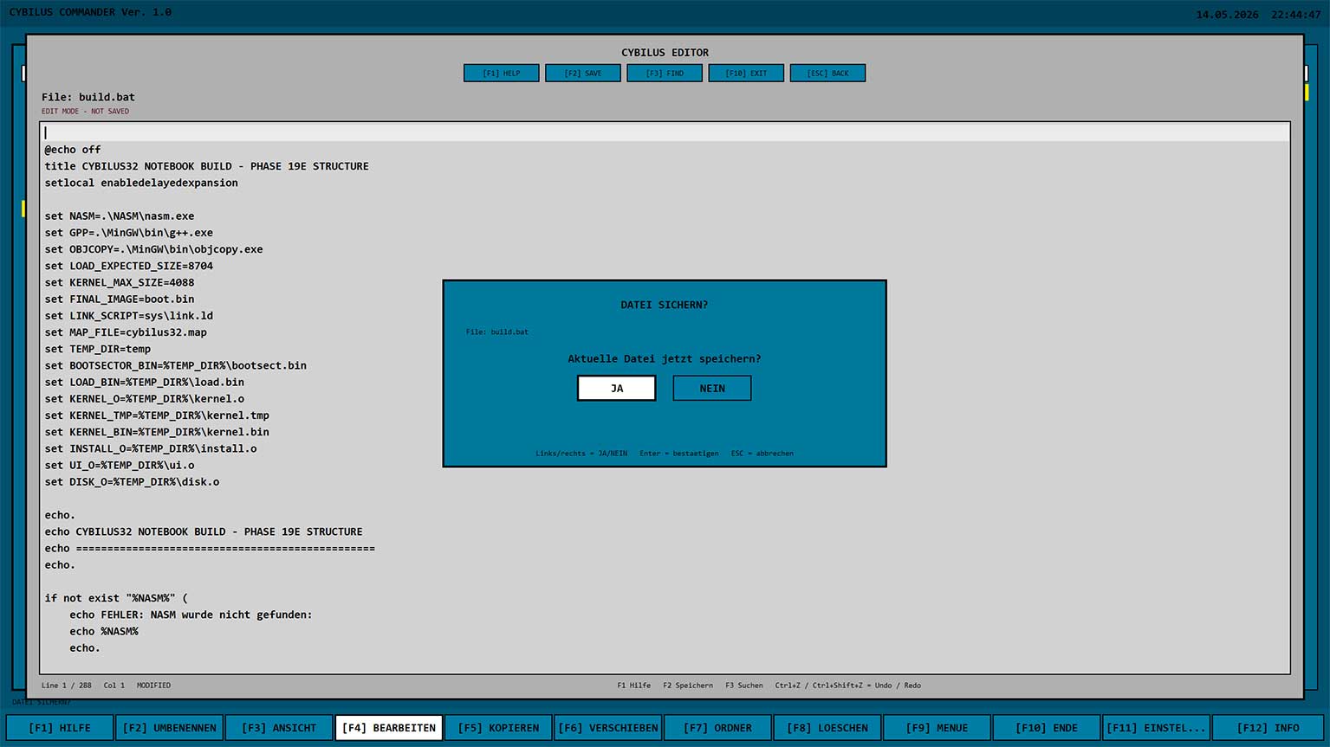Click 'set INSTALL_O' line
Image resolution: width=1330 pixels, height=747 pixels.
[x=151, y=448]
